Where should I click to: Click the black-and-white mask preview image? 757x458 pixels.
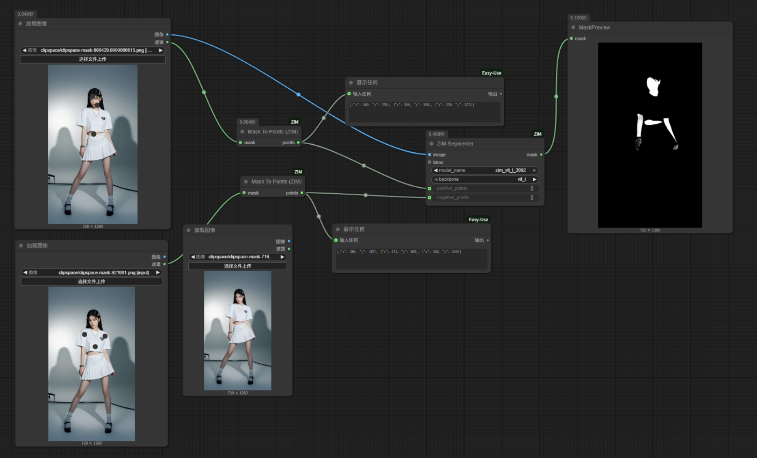pyautogui.click(x=650, y=135)
